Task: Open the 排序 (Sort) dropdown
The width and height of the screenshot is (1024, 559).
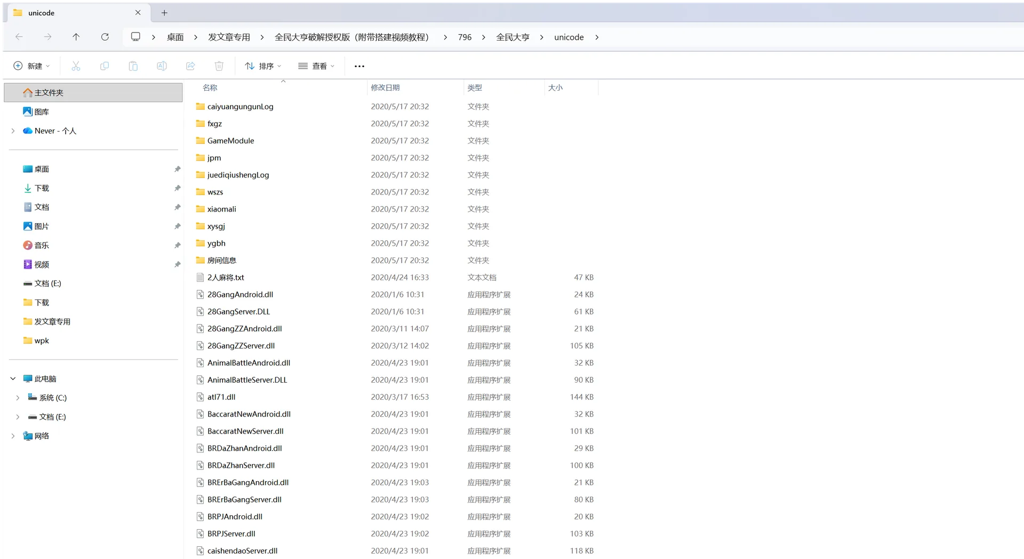Action: [263, 66]
